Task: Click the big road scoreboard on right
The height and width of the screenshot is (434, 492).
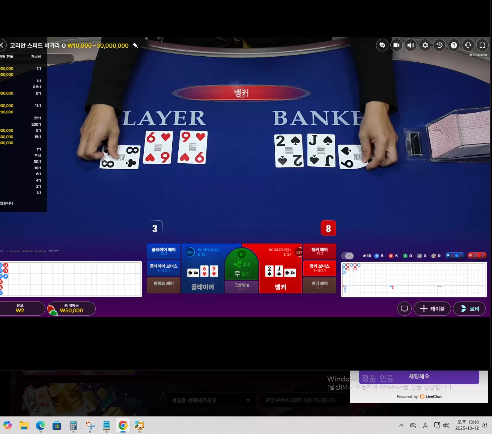Action: tap(414, 279)
